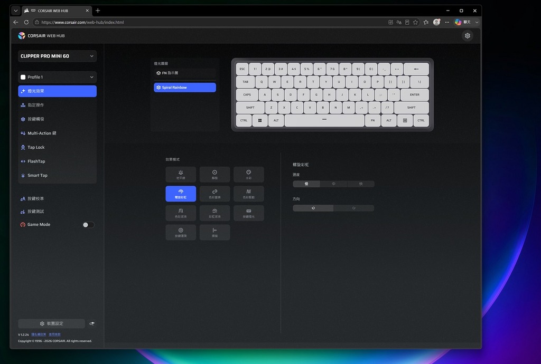Select the 按鍵燈光 key lighting effect

click(x=248, y=213)
